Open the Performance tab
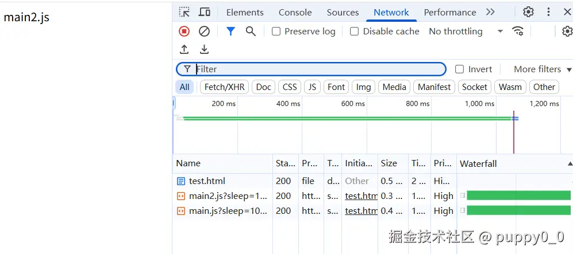Image resolution: width=573 pixels, height=254 pixels. tap(450, 13)
